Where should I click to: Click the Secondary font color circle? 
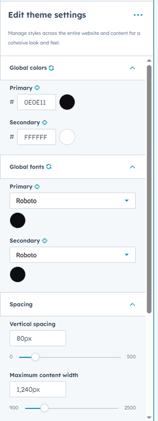pos(18,274)
